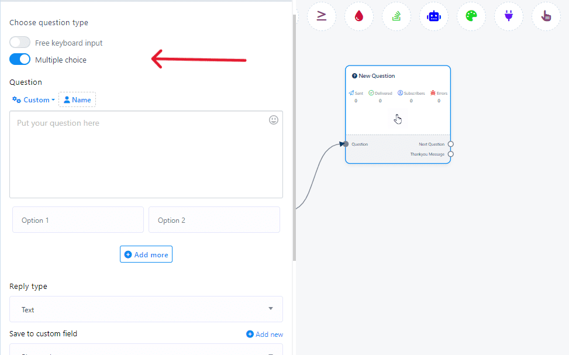The width and height of the screenshot is (569, 355).
Task: Click the purple plug icon
Action: point(509,16)
